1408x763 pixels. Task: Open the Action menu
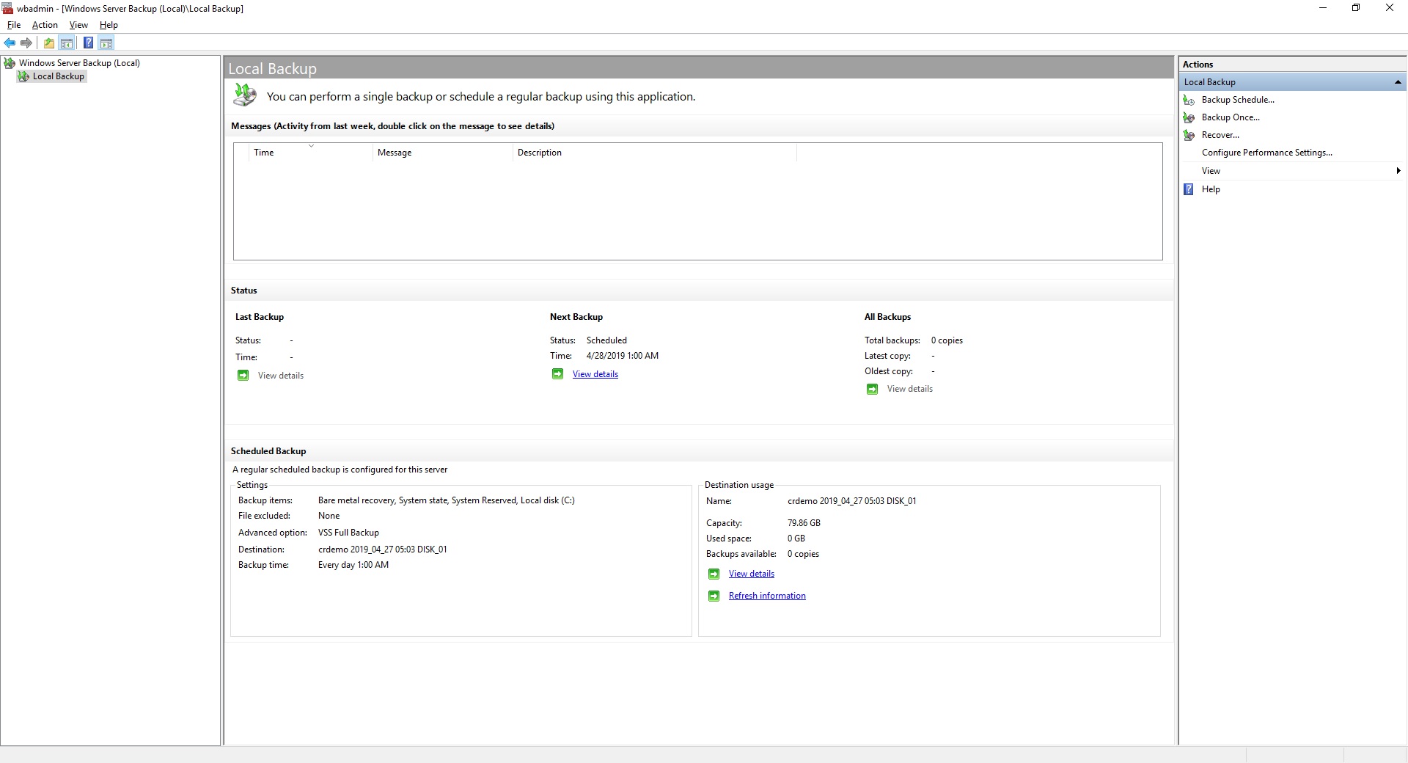click(45, 25)
